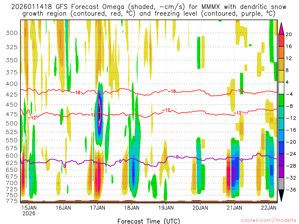
Task: Click the 450 pressure level label
Action: pos(12,105)
